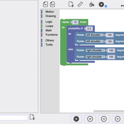
Task: Click the second file icon with screen symbol
Action: pos(52,4)
